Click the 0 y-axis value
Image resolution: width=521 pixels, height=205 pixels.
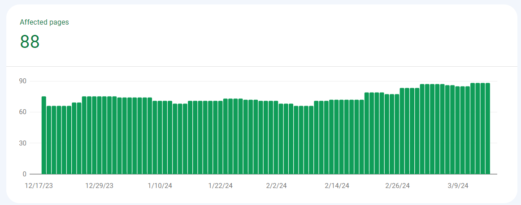25,174
